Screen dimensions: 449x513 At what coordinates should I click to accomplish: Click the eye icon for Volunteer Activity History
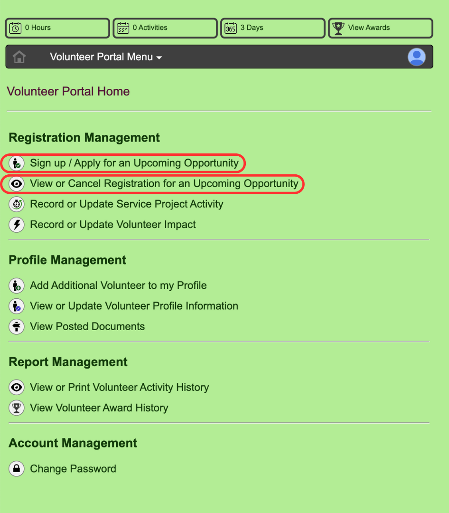pyautogui.click(x=16, y=388)
